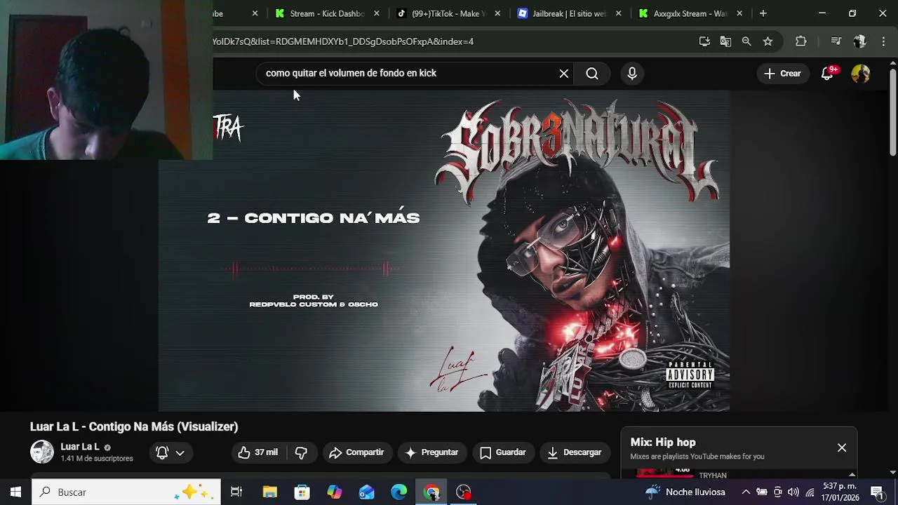Click the OBS Studio icon on the taskbar
The height and width of the screenshot is (505, 898).
pyautogui.click(x=464, y=492)
